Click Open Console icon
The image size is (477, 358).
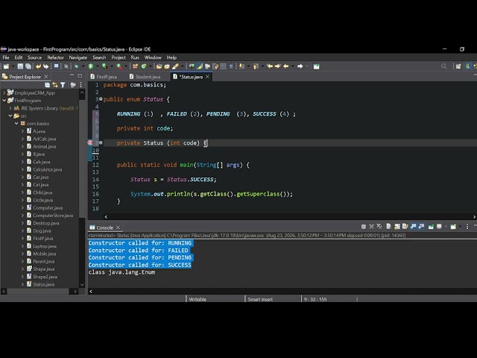(x=453, y=227)
